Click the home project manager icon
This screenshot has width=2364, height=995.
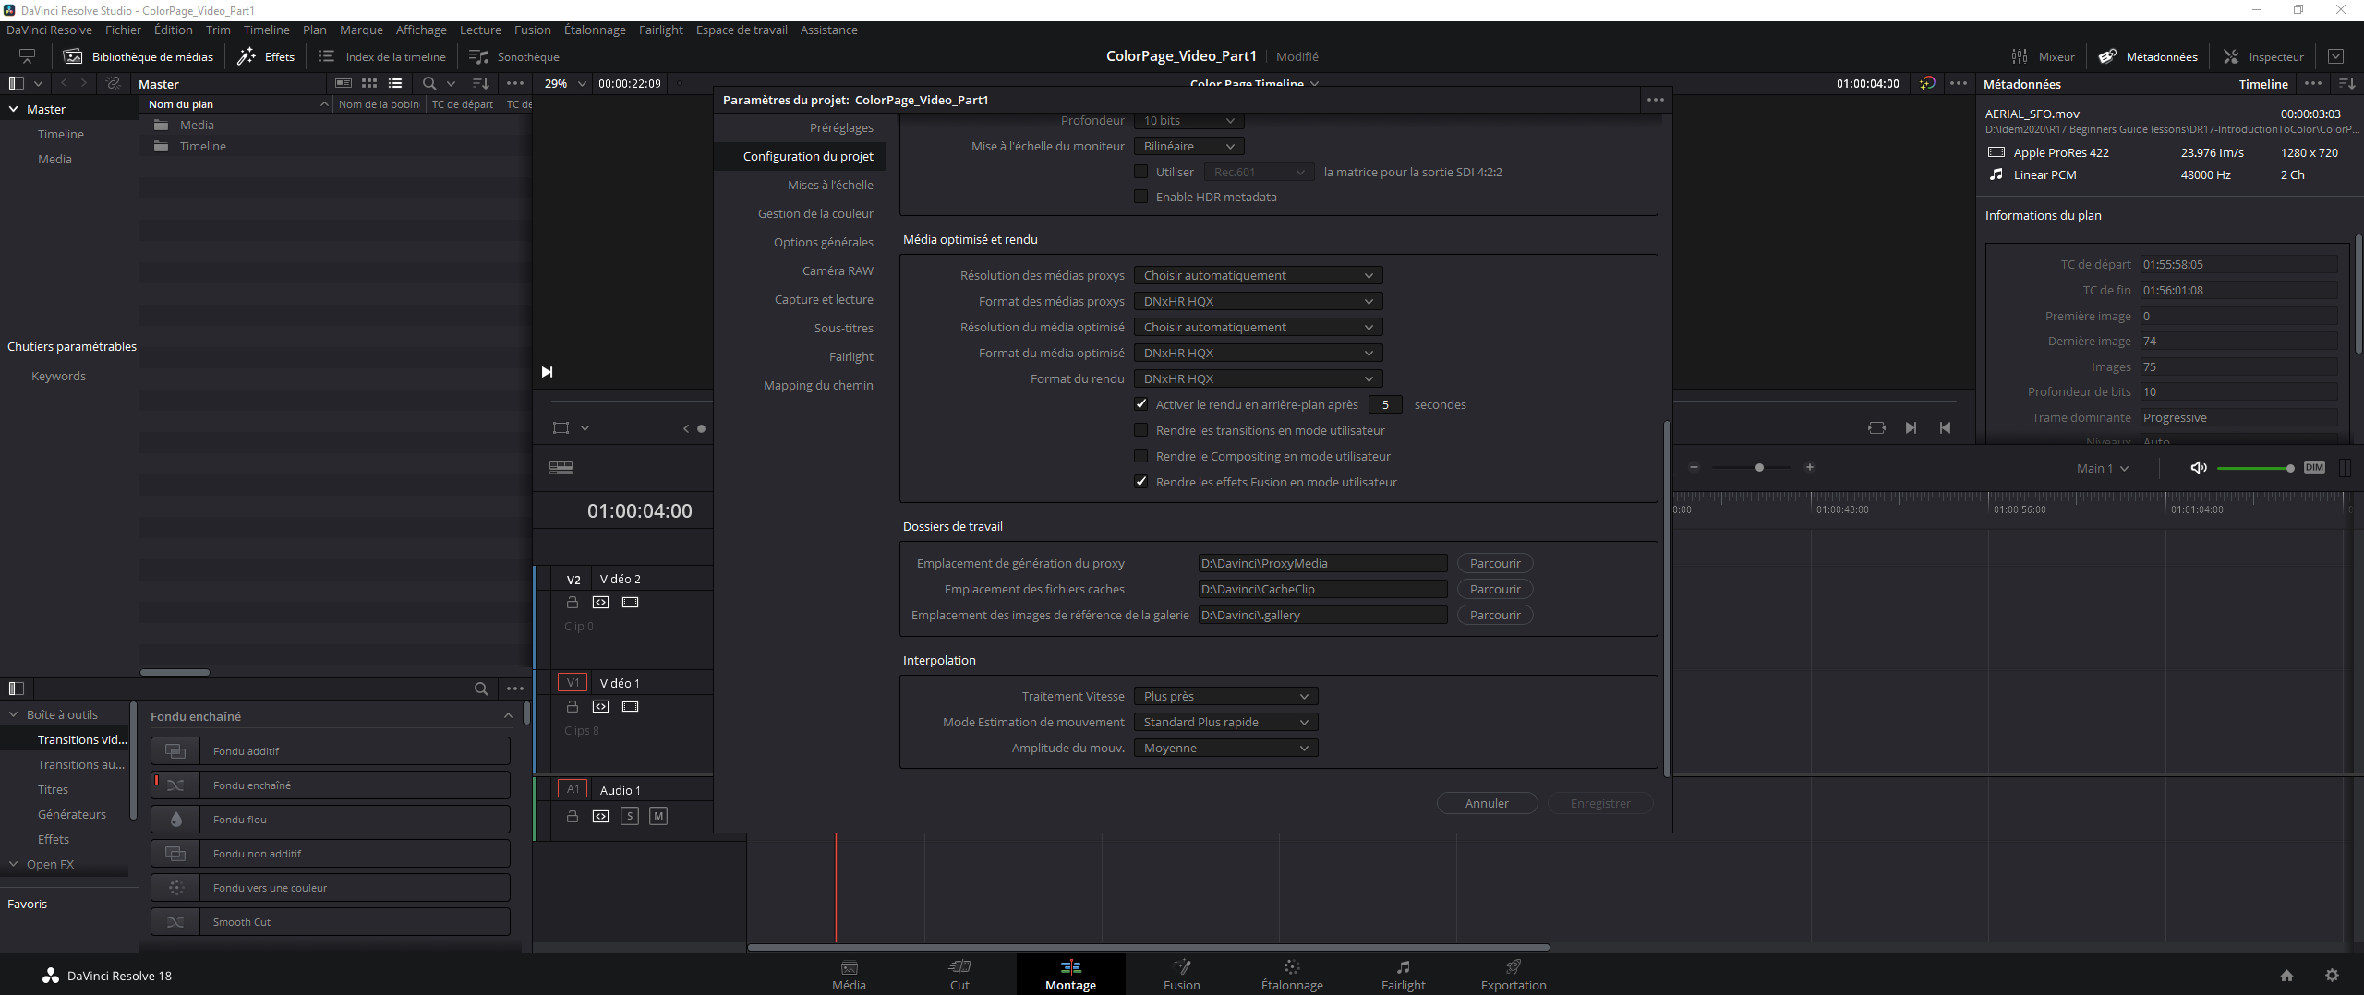coord(2286,975)
